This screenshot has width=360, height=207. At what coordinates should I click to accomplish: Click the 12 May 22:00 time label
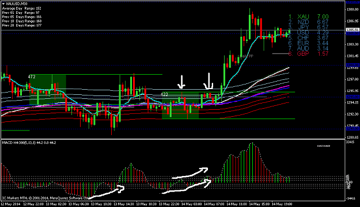33,204
